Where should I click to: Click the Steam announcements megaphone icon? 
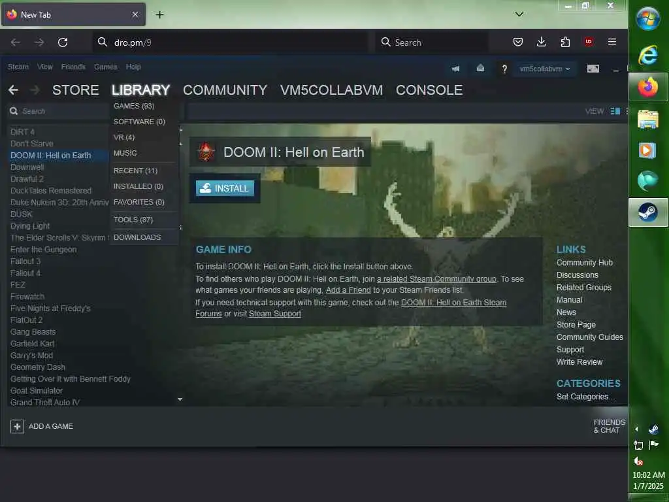(455, 69)
